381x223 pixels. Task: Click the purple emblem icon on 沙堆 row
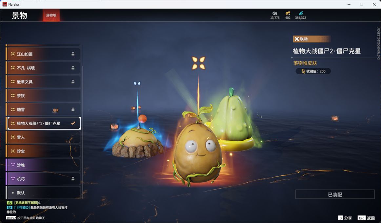pyautogui.click(x=13, y=165)
